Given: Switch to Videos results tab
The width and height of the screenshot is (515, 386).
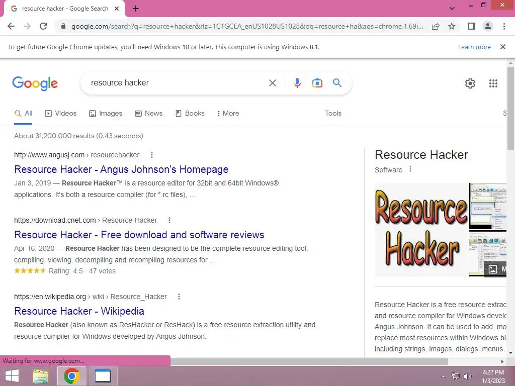Looking at the screenshot, I should tap(61, 113).
